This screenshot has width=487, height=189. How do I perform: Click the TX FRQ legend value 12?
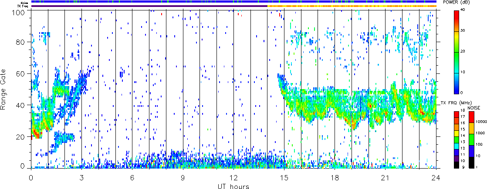click(463, 148)
